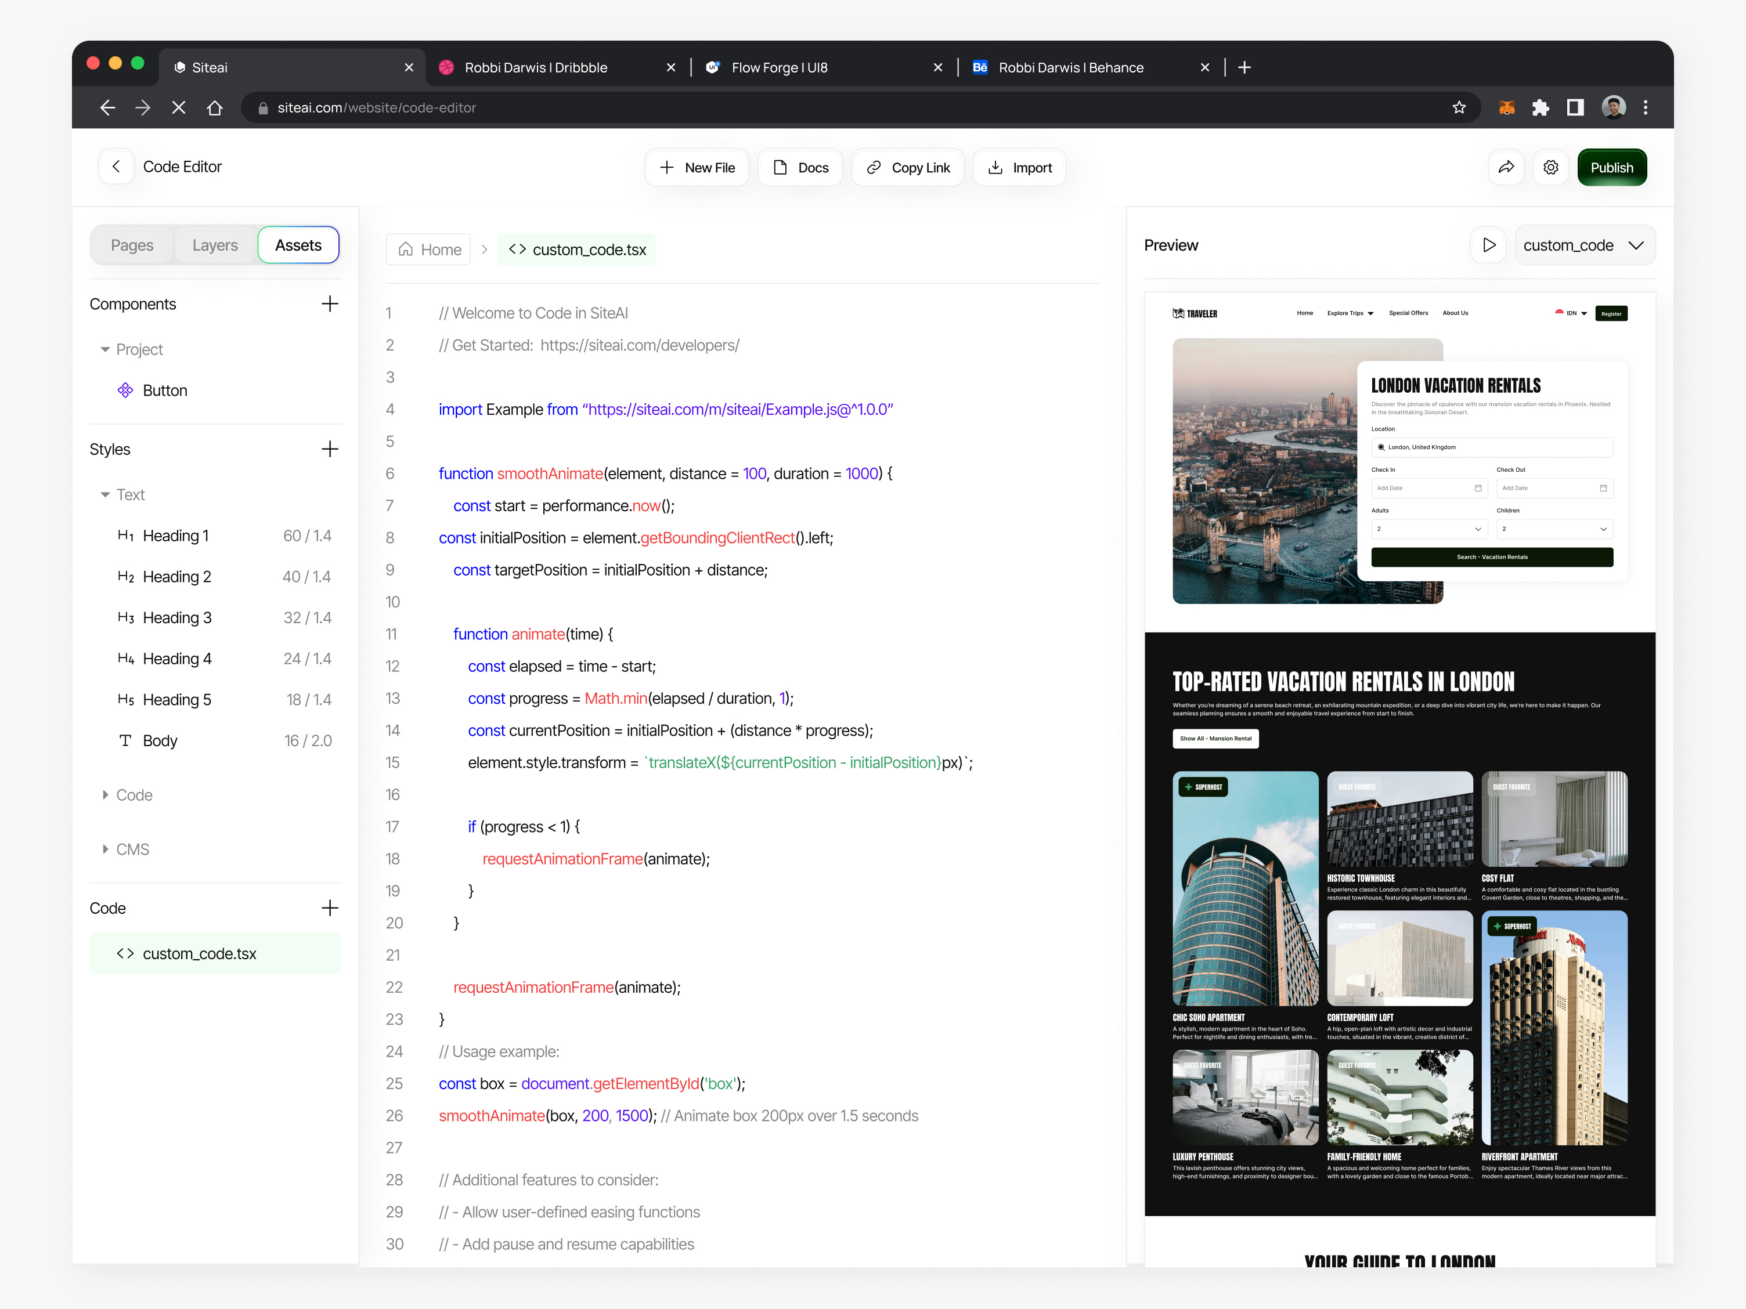Screen dimensions: 1746x1309
Task: Click the MetaMask extension icon
Action: [x=1506, y=107]
